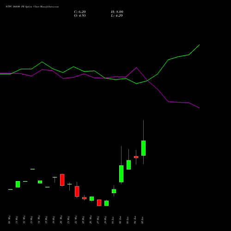Click the green candle for 11 May
This screenshot has width=231, height=231.
[18, 184]
